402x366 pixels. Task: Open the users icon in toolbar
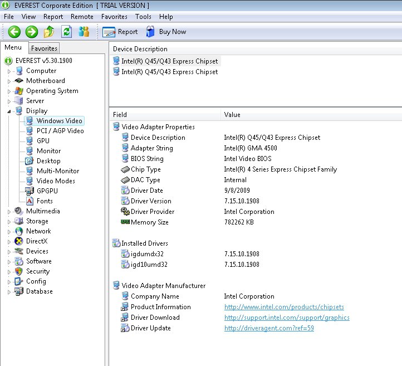coord(84,32)
